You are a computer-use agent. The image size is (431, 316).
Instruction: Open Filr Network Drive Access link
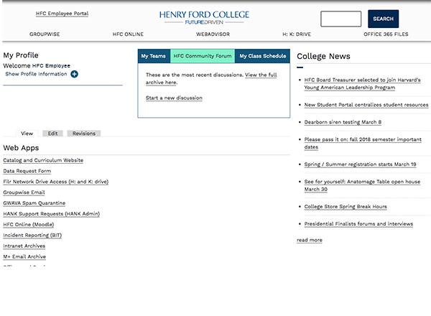(x=56, y=182)
